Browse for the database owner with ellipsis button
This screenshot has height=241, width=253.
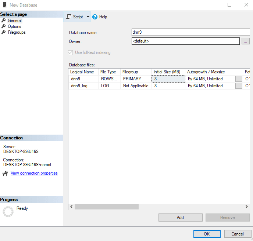246,41
